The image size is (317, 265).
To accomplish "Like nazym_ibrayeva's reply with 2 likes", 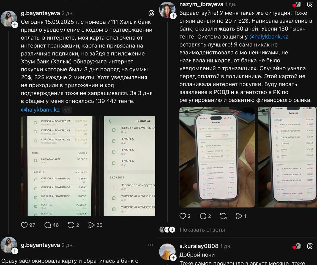I will [x=183, y=216].
